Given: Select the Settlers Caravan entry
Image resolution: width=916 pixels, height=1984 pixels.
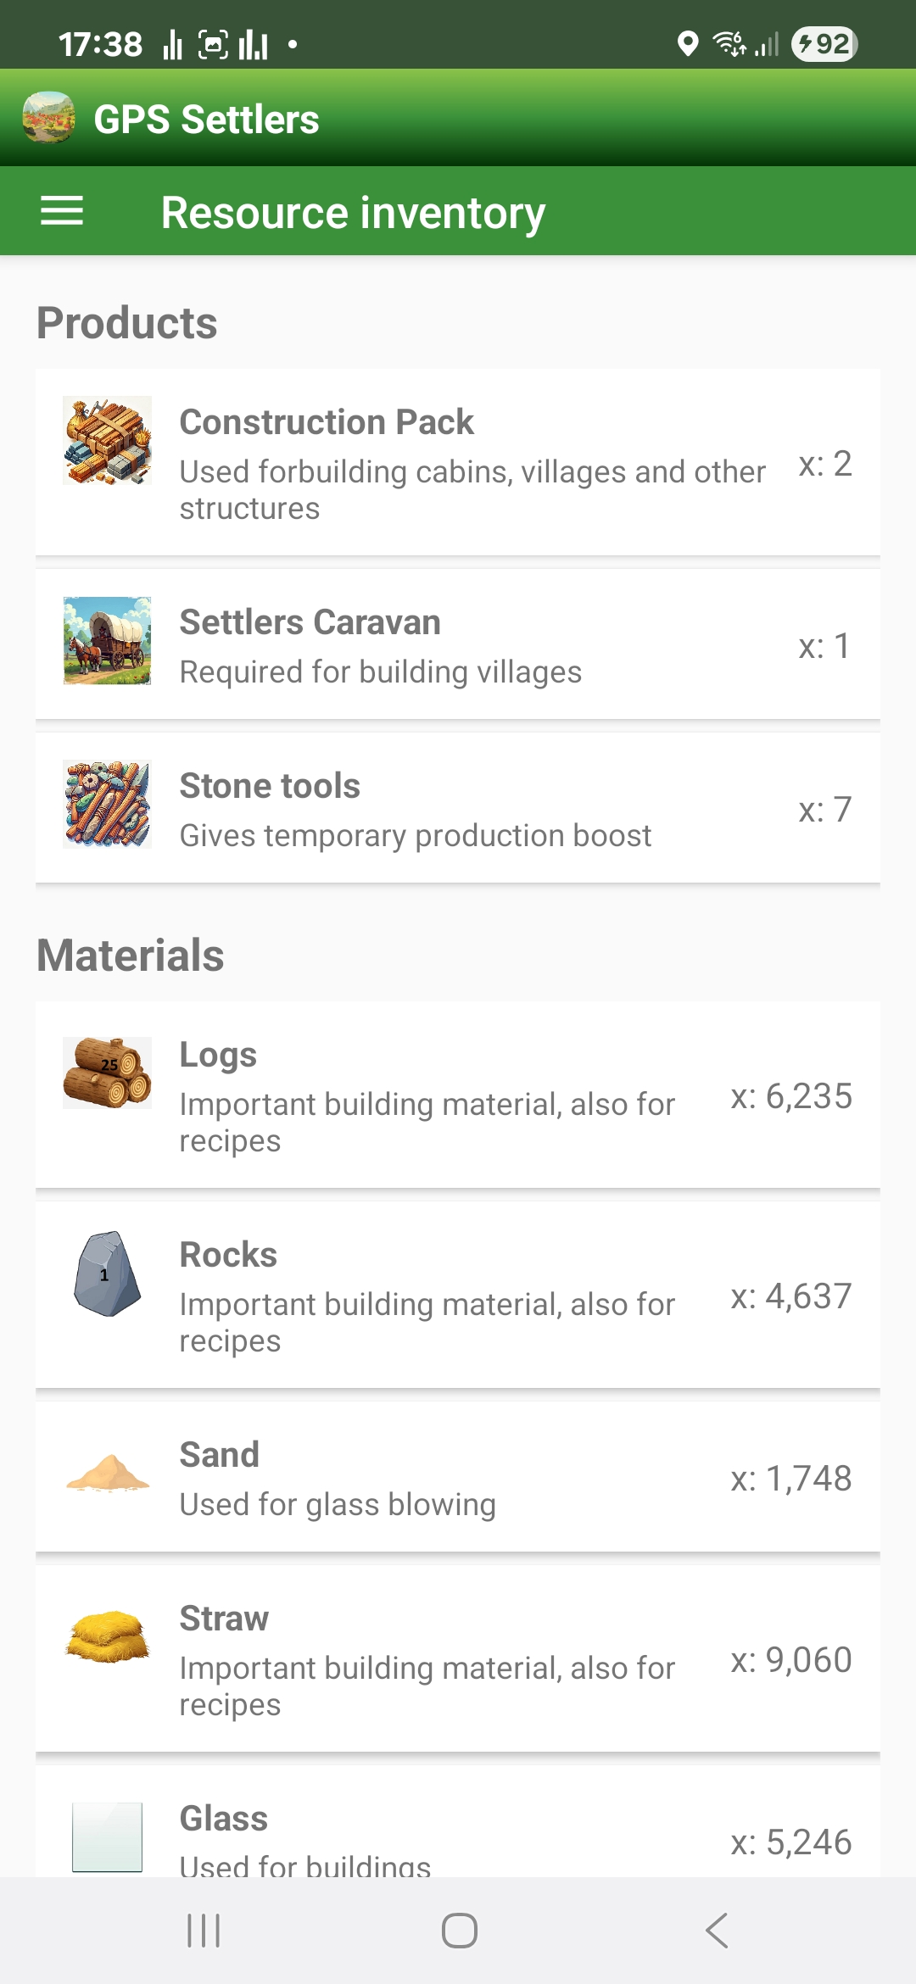Looking at the screenshot, I should coord(458,644).
